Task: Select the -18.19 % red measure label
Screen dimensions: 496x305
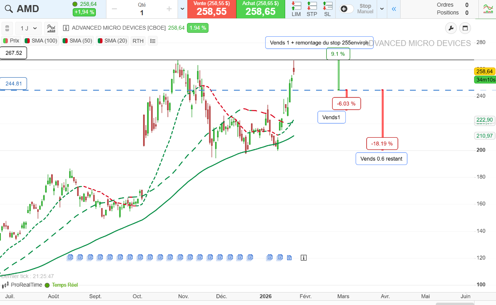Action: [382, 144]
